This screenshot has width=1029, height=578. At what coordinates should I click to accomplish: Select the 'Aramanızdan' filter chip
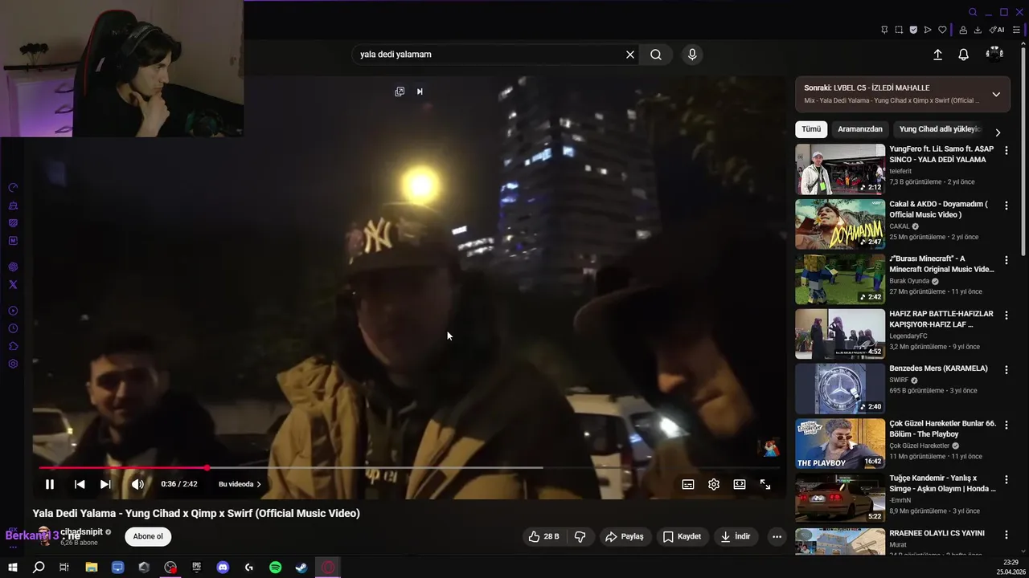[860, 129]
